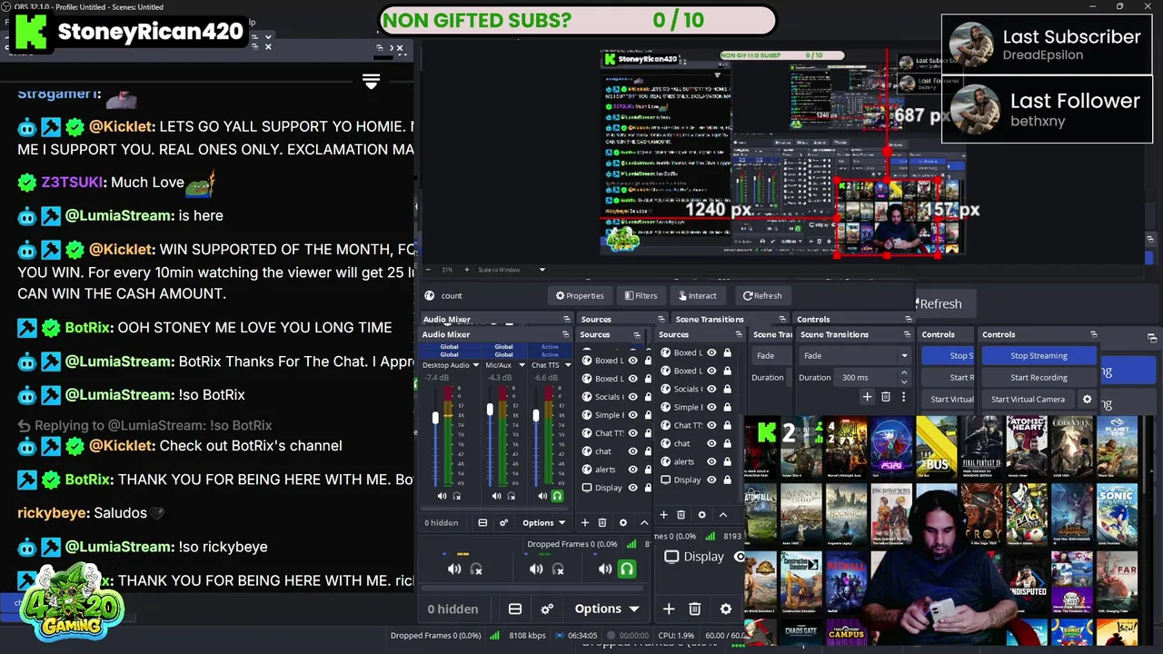Screen dimensions: 1163x654
Task: Add a transition with the plus under Duration
Action: [867, 397]
